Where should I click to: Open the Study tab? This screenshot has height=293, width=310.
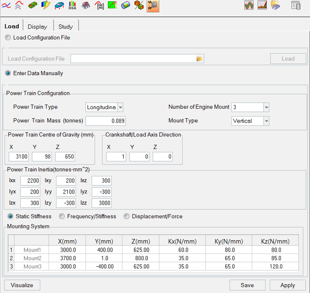(65, 27)
